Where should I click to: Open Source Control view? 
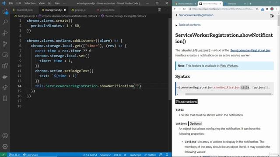pos(5,44)
